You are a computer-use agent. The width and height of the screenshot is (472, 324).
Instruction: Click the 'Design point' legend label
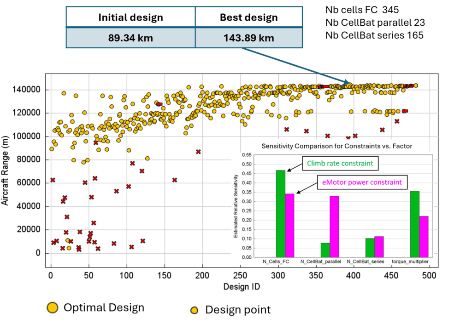(x=238, y=310)
